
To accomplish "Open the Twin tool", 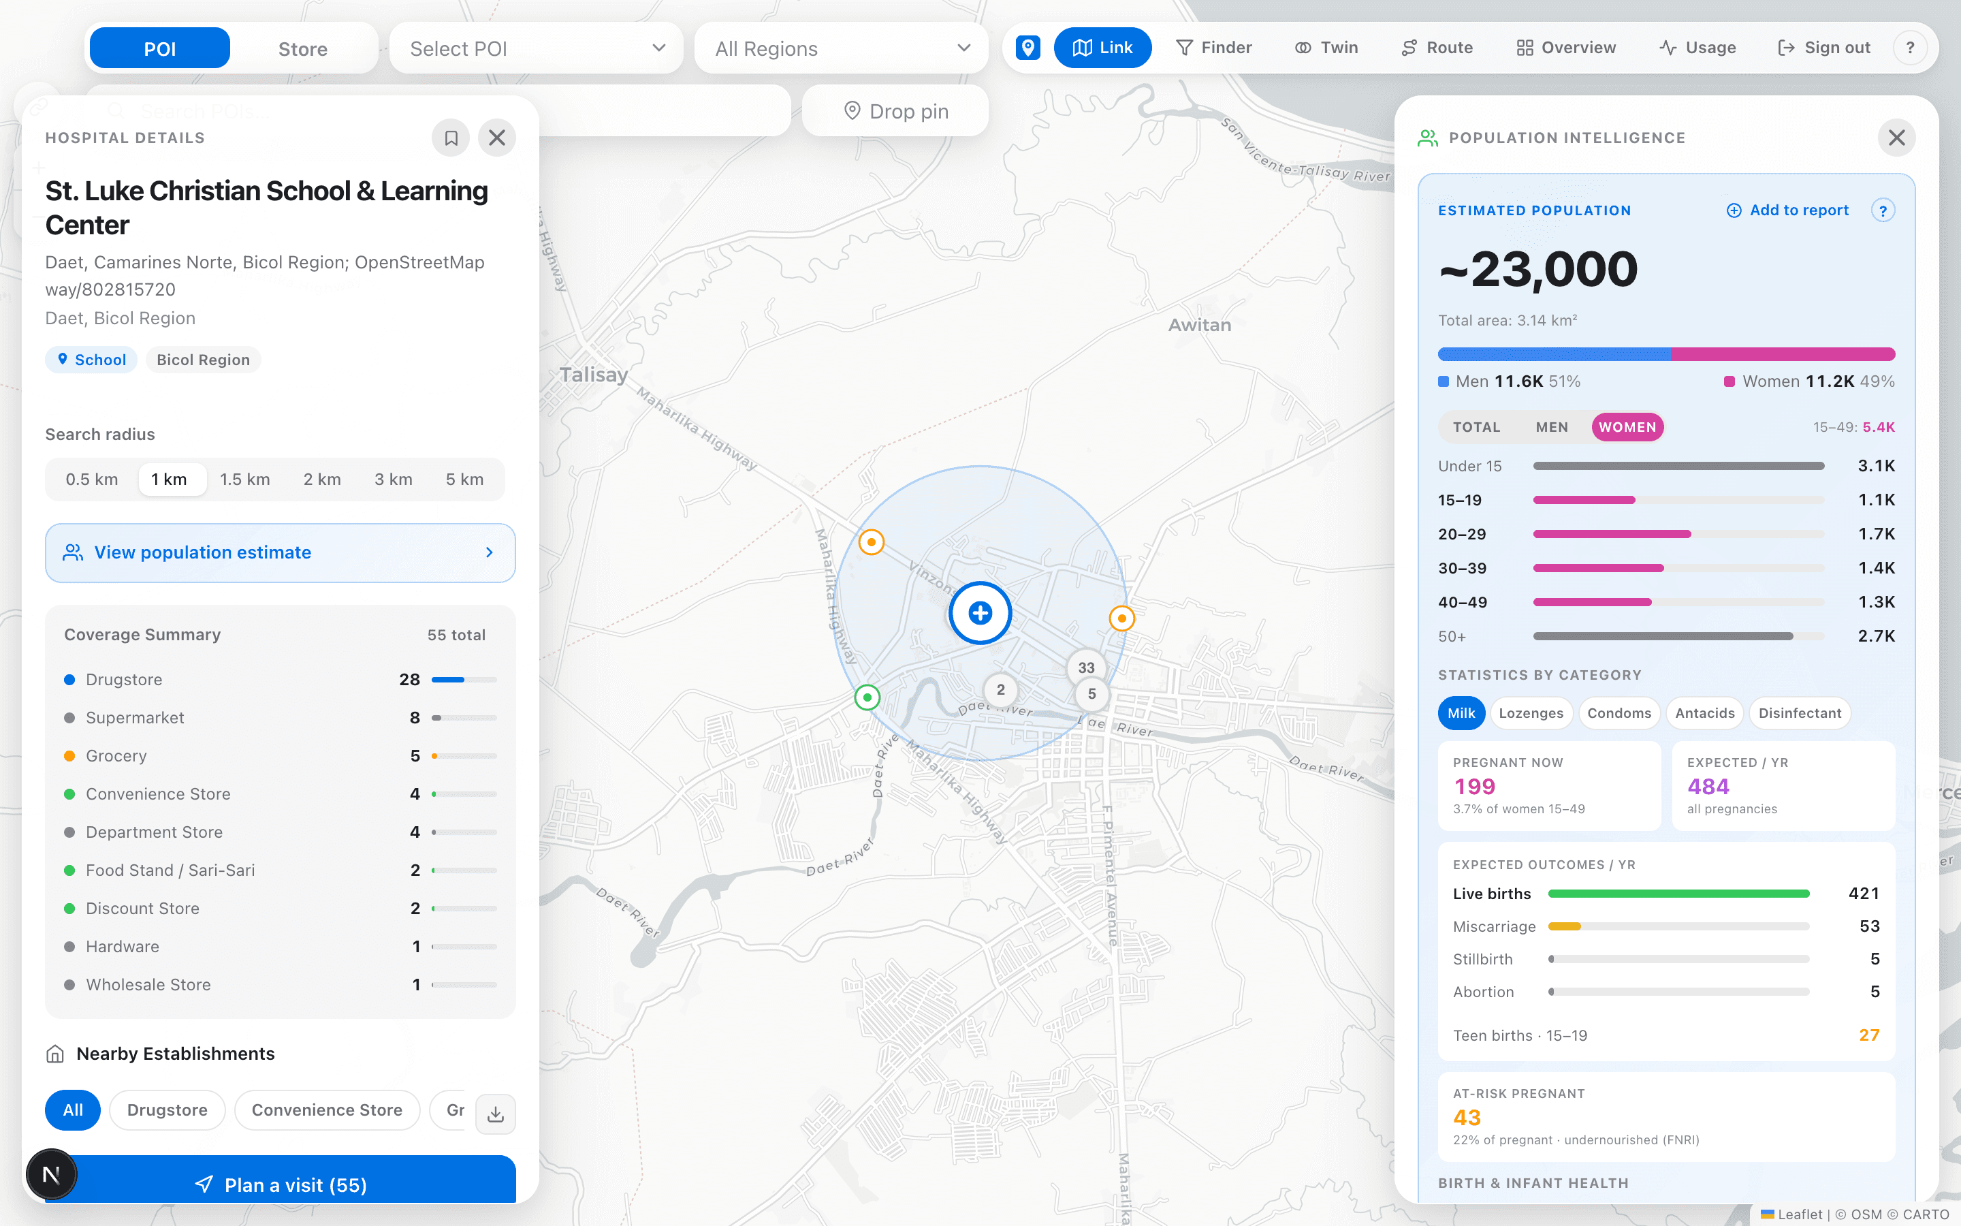I will tap(1326, 48).
